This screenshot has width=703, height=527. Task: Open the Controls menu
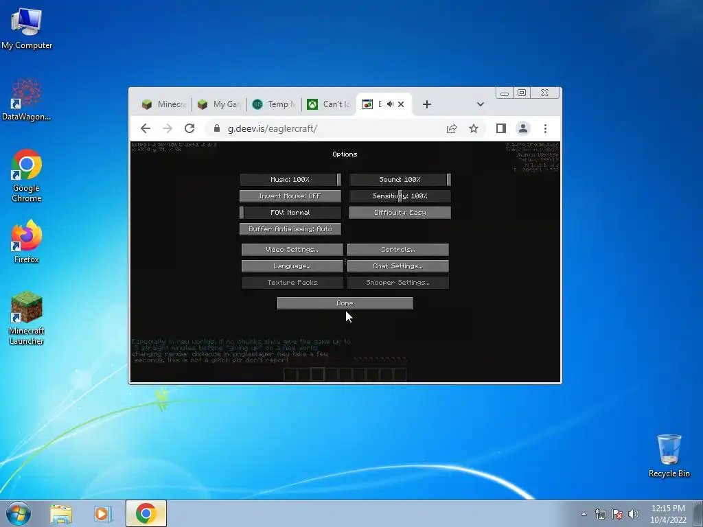click(x=398, y=250)
